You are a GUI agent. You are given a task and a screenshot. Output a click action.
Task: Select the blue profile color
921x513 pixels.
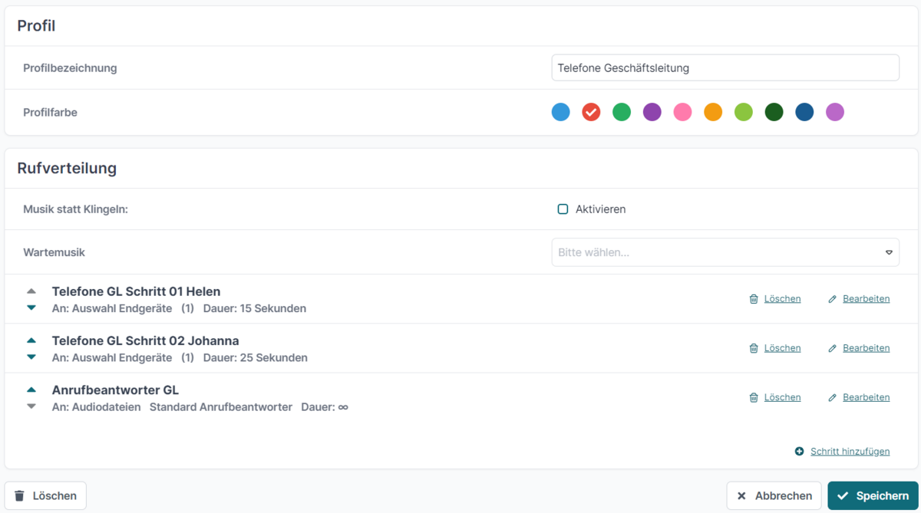[561, 112]
